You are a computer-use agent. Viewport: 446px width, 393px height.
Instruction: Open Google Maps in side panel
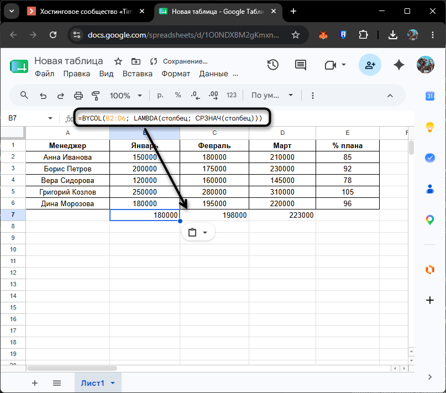[x=430, y=220]
